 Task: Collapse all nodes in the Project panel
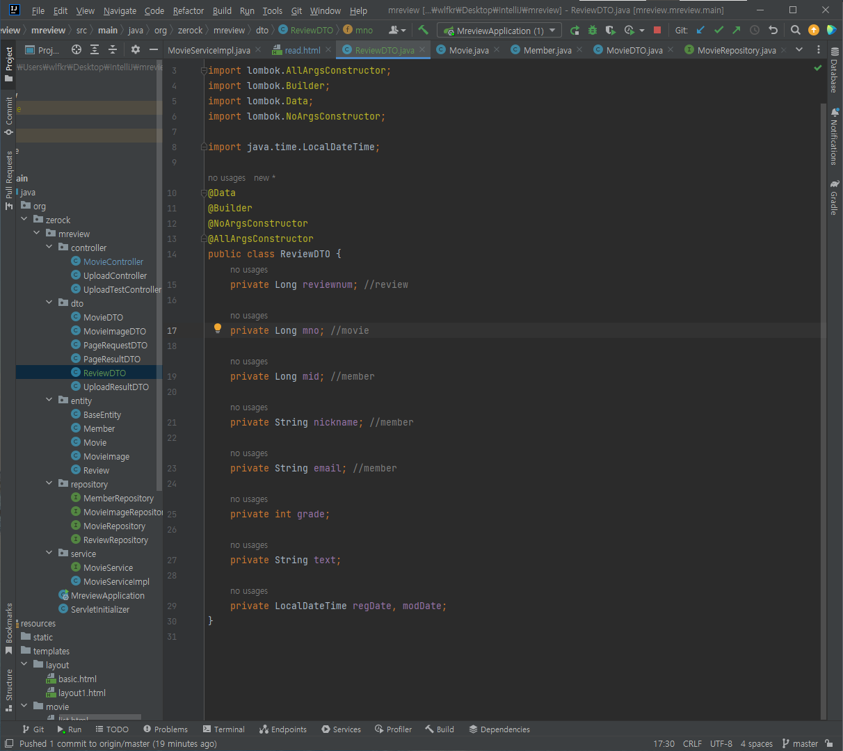click(113, 49)
